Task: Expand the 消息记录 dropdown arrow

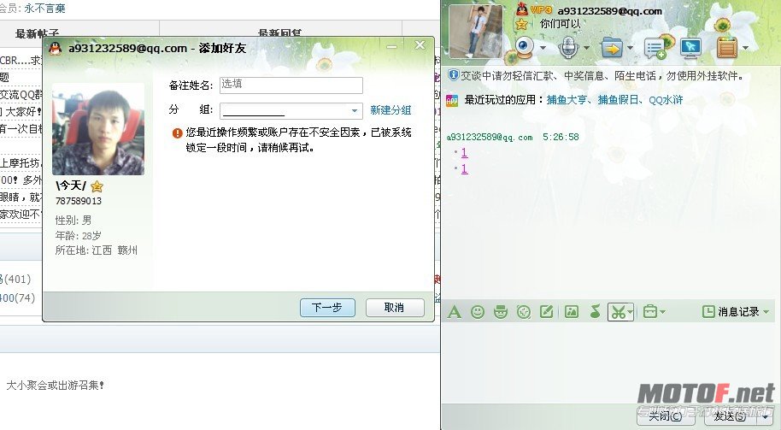Action: (x=766, y=312)
